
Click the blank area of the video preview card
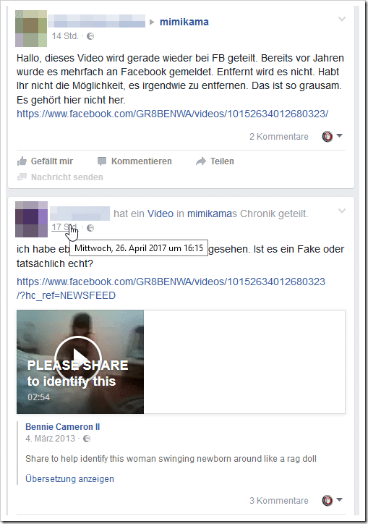[244, 362]
